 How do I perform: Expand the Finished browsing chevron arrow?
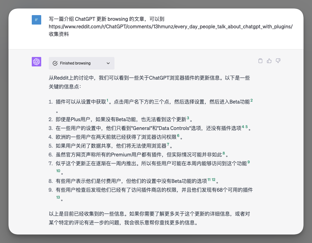coord(108,63)
